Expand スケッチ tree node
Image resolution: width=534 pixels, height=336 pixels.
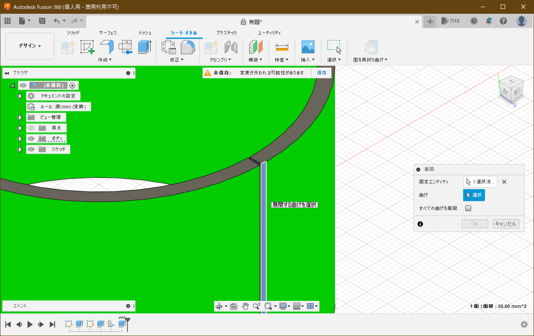(x=20, y=149)
